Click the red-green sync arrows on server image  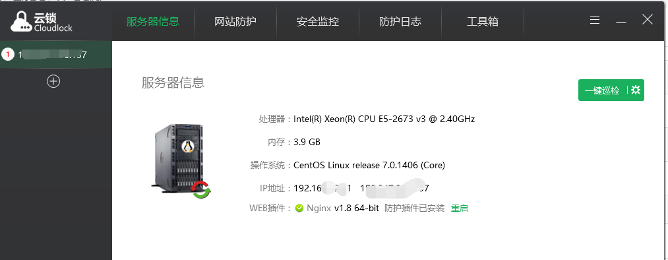pos(201,189)
